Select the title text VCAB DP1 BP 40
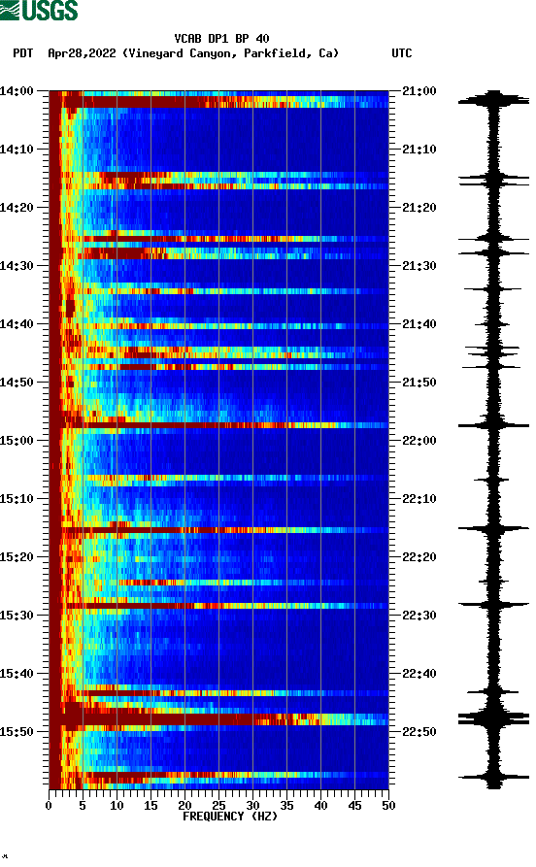Viewport: 536px width, 867px height. coord(221,39)
